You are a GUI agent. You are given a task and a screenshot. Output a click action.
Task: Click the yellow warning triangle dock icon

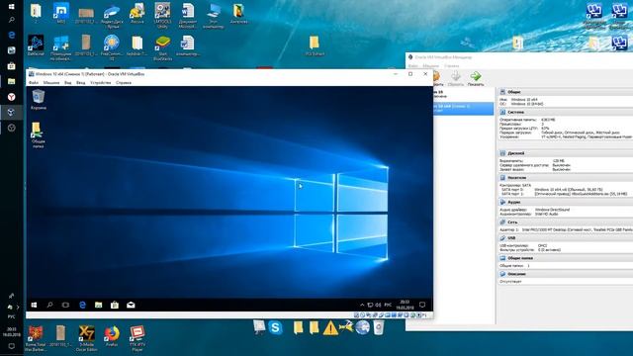pos(330,328)
